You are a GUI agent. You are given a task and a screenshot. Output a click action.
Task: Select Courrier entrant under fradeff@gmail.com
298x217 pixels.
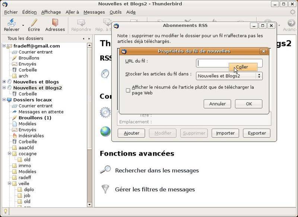(35, 52)
